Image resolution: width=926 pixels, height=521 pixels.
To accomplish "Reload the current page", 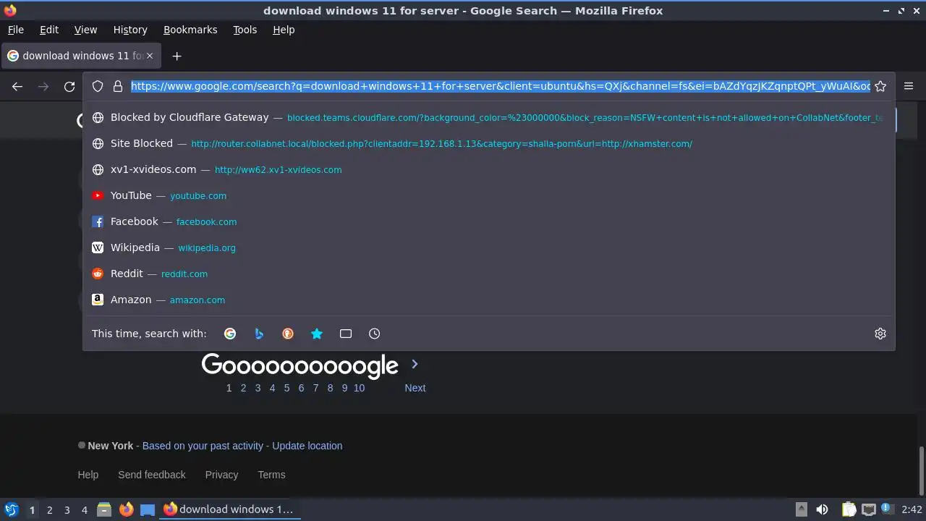I will (x=69, y=87).
